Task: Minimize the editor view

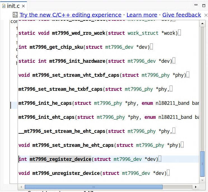Action: point(196,5)
